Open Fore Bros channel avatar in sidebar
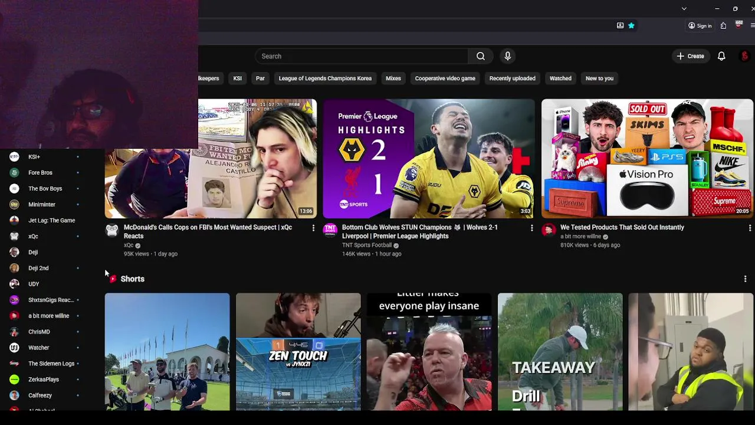This screenshot has width=755, height=425. click(14, 172)
